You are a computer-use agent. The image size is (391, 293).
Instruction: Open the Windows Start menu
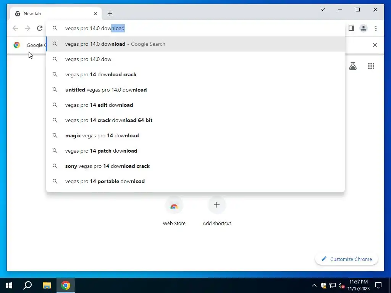pyautogui.click(x=9, y=285)
